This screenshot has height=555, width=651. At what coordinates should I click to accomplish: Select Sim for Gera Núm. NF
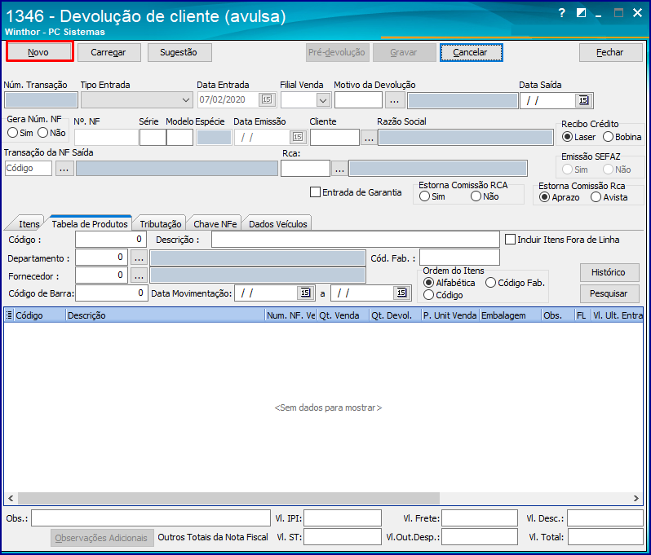20,133
